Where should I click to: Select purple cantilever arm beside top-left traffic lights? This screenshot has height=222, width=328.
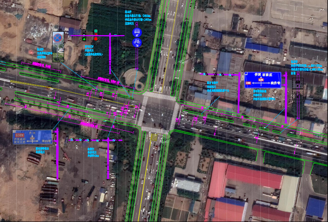click(x=105, y=35)
